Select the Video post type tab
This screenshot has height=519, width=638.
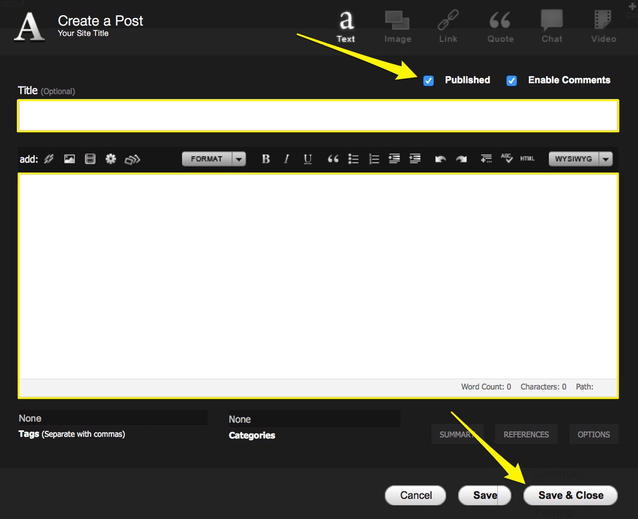coord(603,27)
